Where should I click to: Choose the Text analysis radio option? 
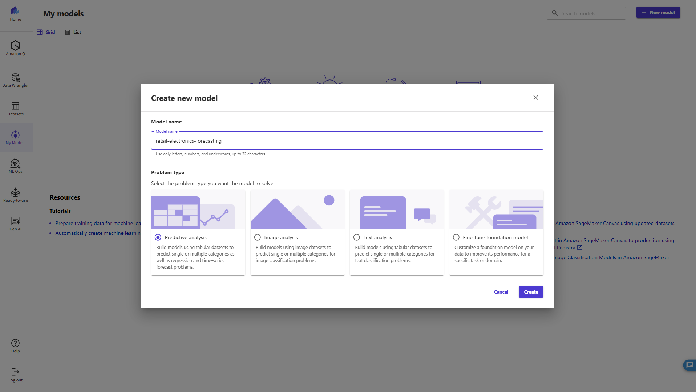pos(357,237)
